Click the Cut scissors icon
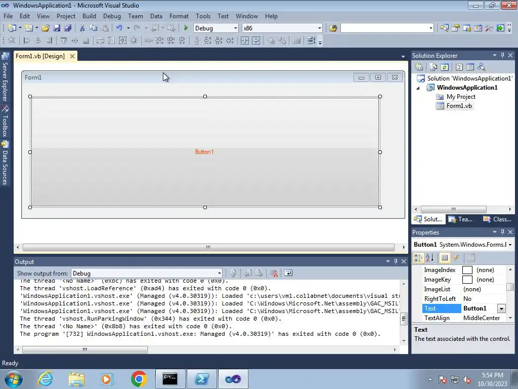Image resolution: width=518 pixels, height=389 pixels. (x=82, y=28)
